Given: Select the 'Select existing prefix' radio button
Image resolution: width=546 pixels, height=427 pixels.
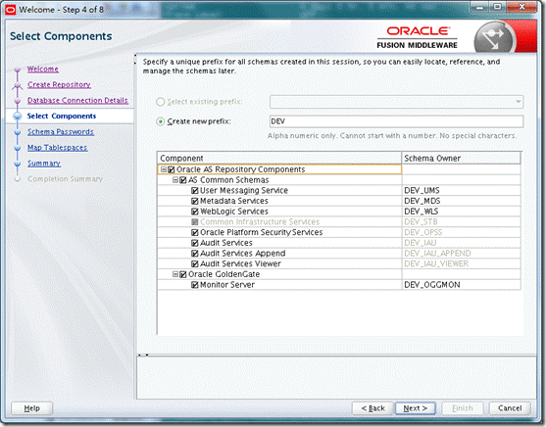Looking at the screenshot, I should pyautogui.click(x=160, y=102).
